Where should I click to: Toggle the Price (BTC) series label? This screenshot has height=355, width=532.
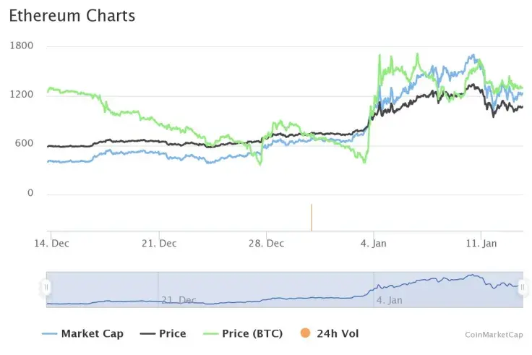pos(252,334)
